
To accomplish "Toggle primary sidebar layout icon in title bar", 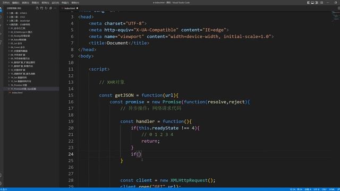I will point(309,3).
